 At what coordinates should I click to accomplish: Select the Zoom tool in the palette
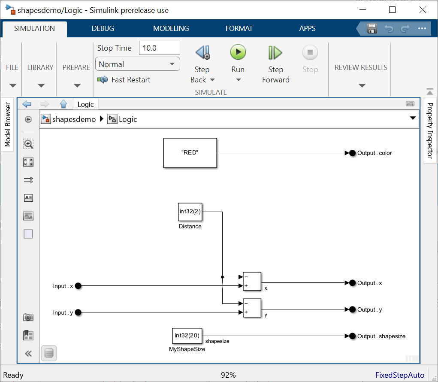pyautogui.click(x=28, y=144)
